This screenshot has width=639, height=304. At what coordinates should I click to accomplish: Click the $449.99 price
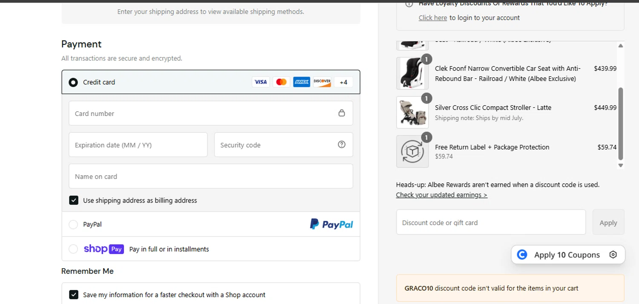coord(605,107)
